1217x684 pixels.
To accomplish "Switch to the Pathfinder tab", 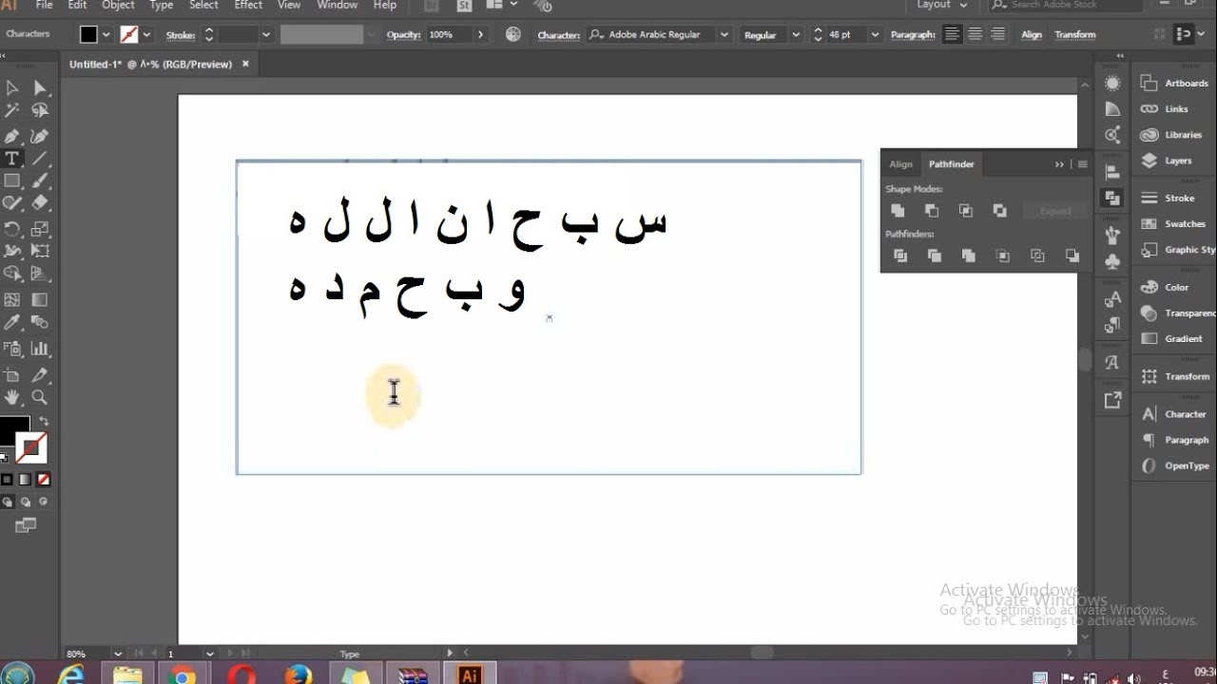I will pos(950,163).
